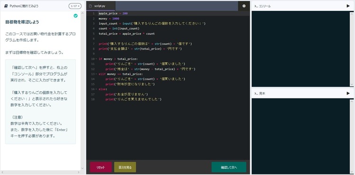
Task: Click the heading 目標物を確認しよう
Action: [22, 22]
